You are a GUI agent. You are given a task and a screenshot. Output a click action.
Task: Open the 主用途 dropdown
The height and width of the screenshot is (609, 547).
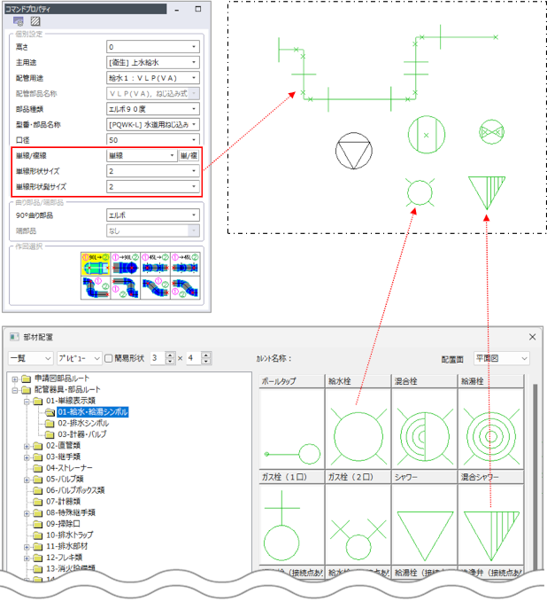pyautogui.click(x=151, y=63)
